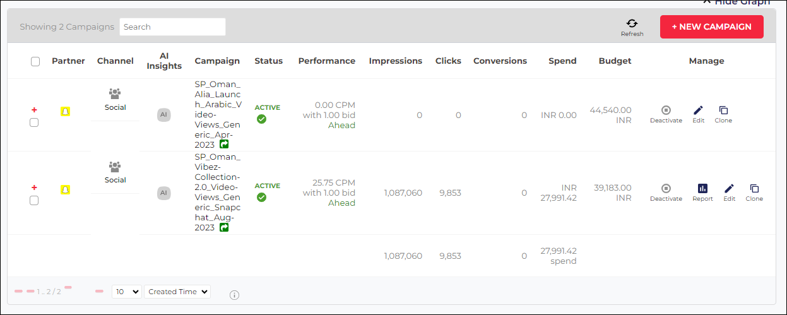The height and width of the screenshot is (315, 787).
Task: Click the info icon near pagination
Action: click(x=234, y=295)
